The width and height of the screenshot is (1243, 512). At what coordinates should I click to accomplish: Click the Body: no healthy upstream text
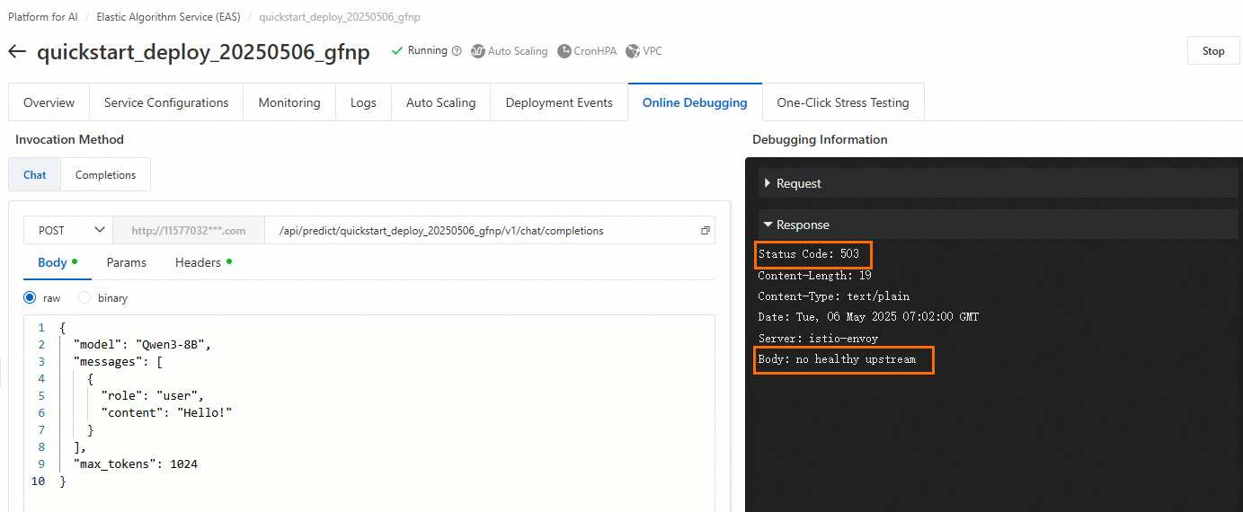[x=837, y=359]
